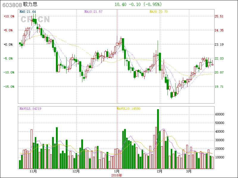Viewport: 238px width, 178px height.
Task: Select the 19.71 price axis label
Action: tap(219, 87)
